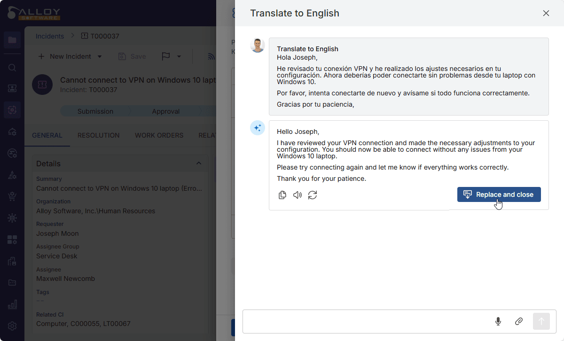Click the shopping cart icon in sidebar
564x341 pixels.
(x=12, y=197)
